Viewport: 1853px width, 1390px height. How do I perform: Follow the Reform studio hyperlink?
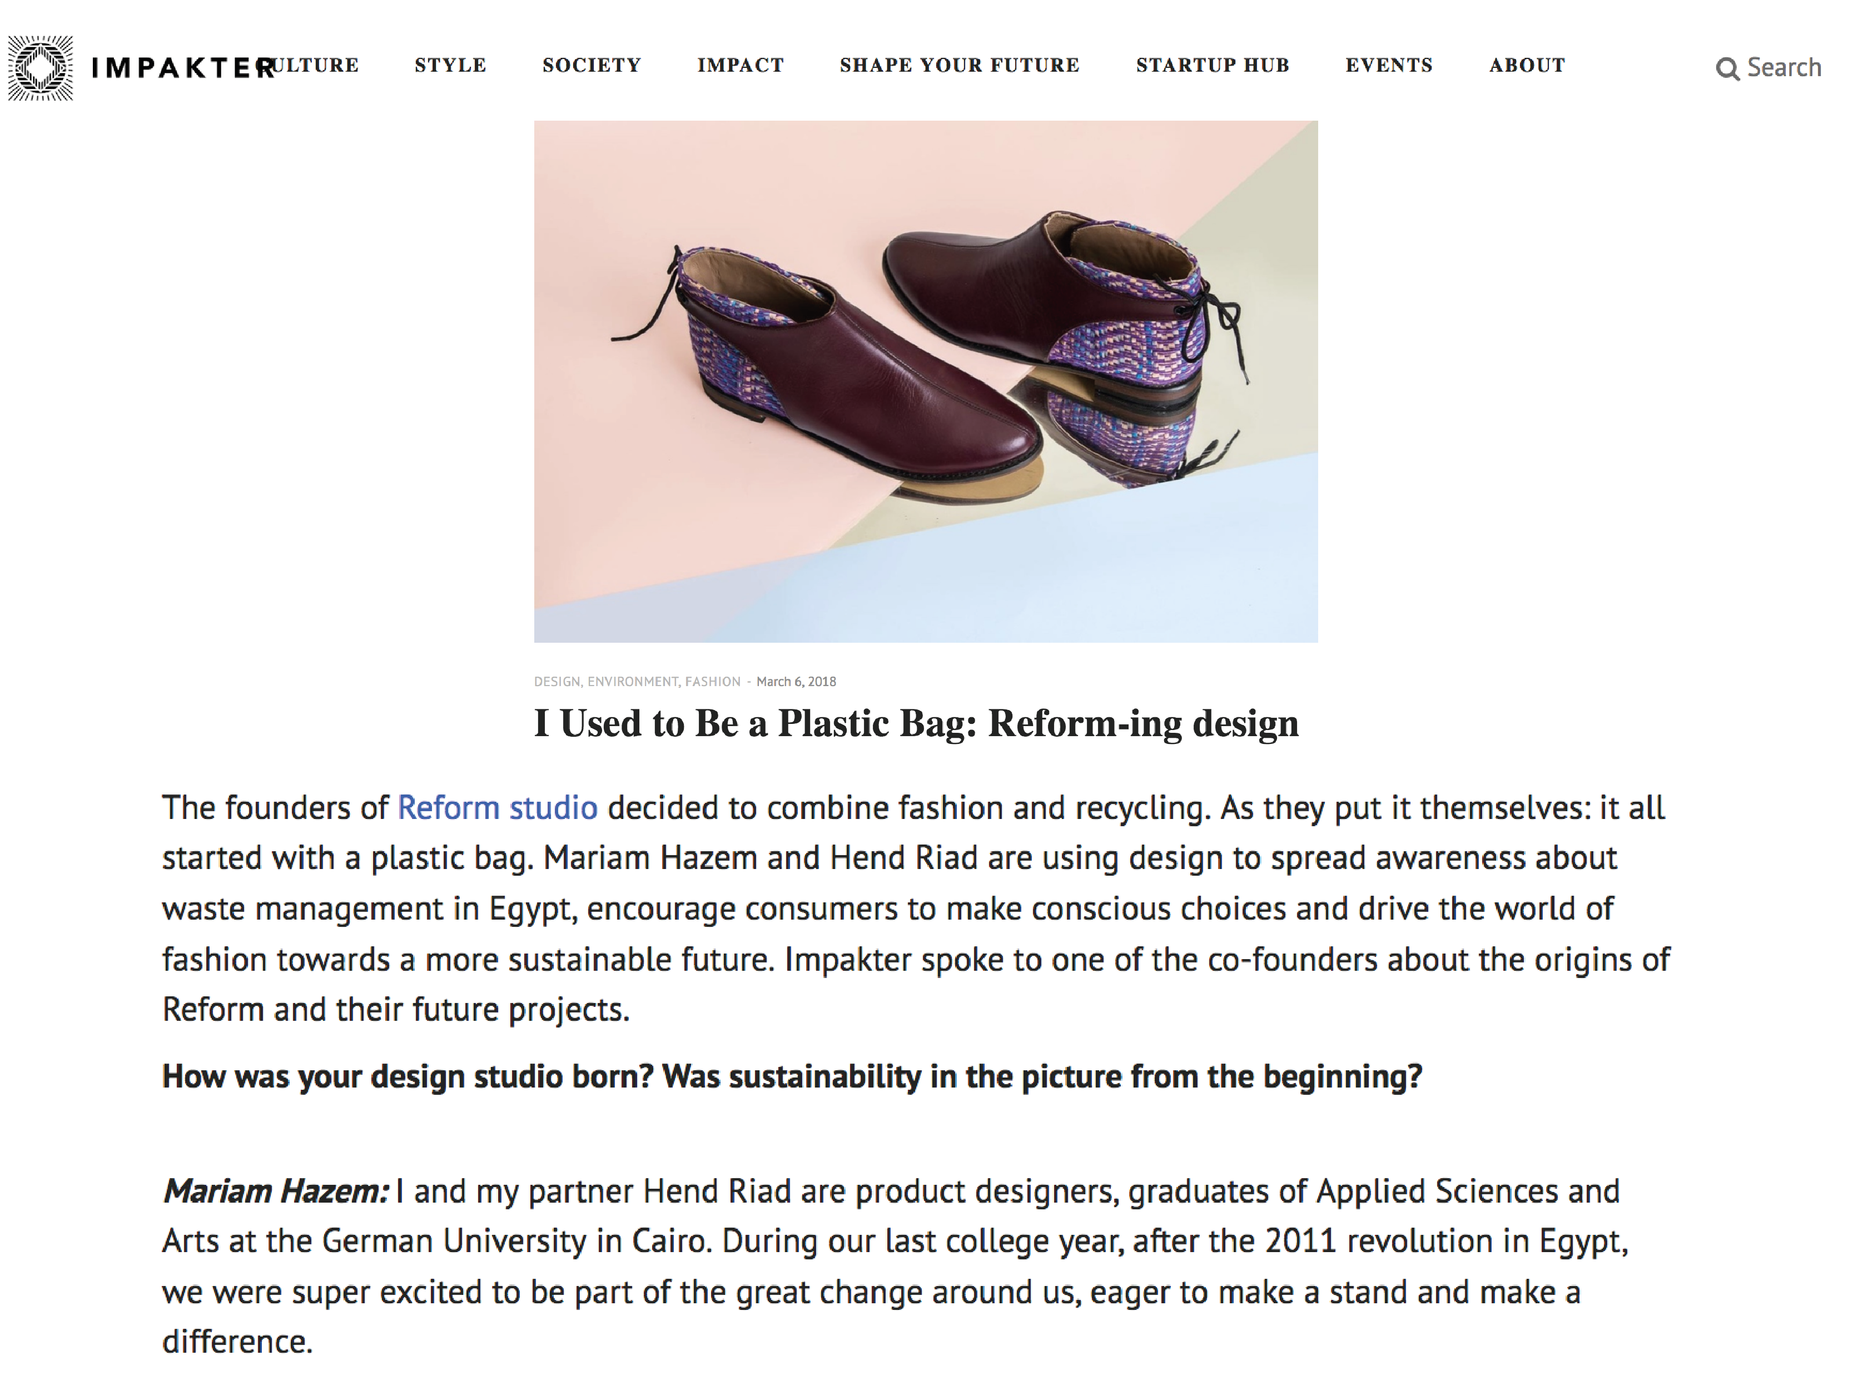point(497,808)
